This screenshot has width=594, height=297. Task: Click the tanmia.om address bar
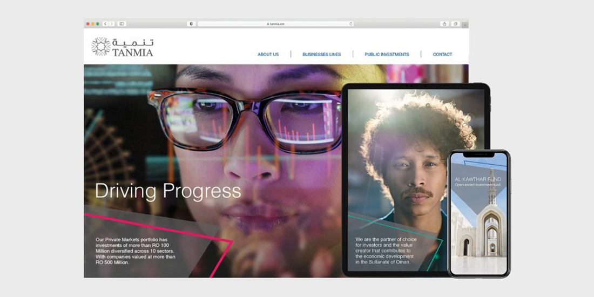[275, 24]
